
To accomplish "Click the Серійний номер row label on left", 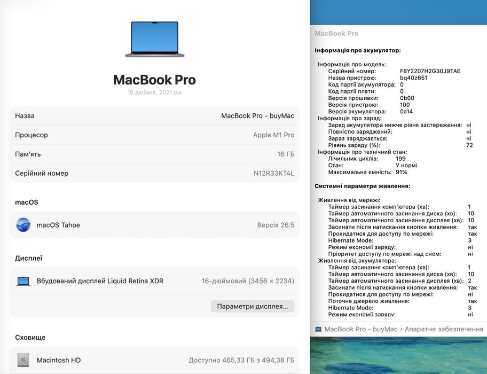I will pyautogui.click(x=42, y=173).
